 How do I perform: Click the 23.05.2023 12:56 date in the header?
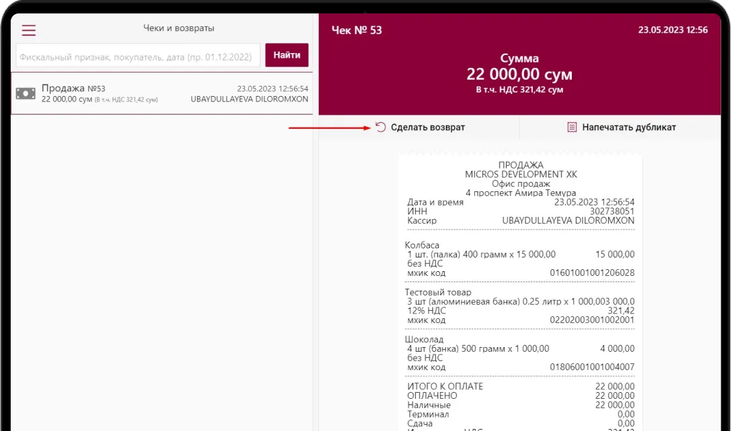pos(673,30)
